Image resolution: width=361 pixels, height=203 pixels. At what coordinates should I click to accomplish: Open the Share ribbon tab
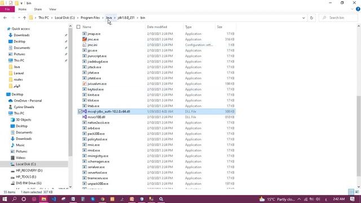coord(38,9)
